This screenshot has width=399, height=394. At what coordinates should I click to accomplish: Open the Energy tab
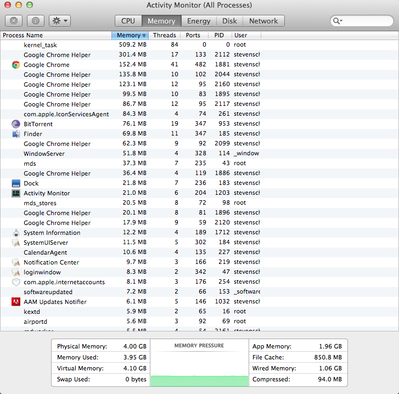199,21
